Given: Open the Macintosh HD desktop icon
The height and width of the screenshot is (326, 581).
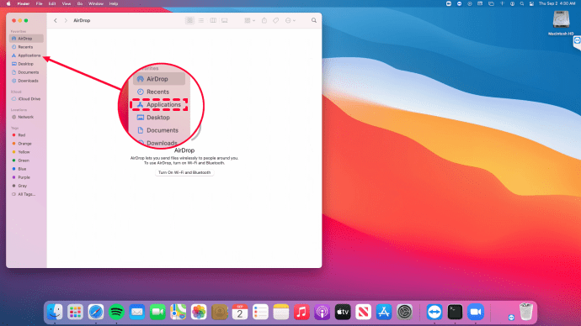Looking at the screenshot, I should coord(561,23).
